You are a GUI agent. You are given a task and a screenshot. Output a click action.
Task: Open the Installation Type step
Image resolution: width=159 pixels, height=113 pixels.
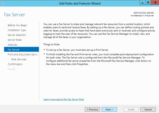click(17, 30)
